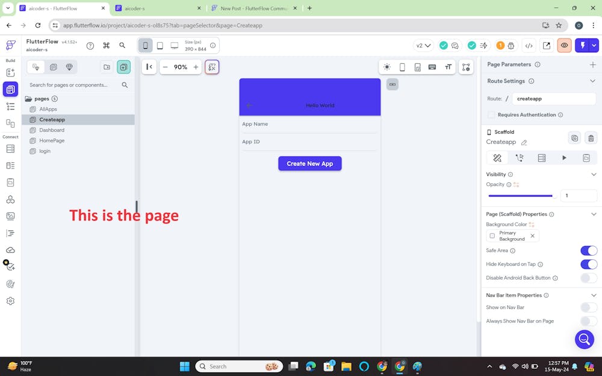Add a page parameter with plus
The height and width of the screenshot is (376, 602).
click(593, 64)
